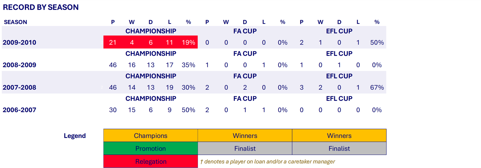The image size is (481, 168).
Task: Select the 30% Championship value for 2007-2008
Action: pyautogui.click(x=188, y=88)
